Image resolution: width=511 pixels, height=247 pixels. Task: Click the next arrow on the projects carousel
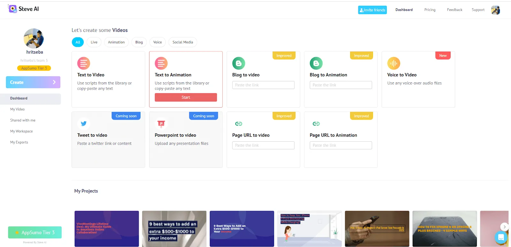pos(504,227)
